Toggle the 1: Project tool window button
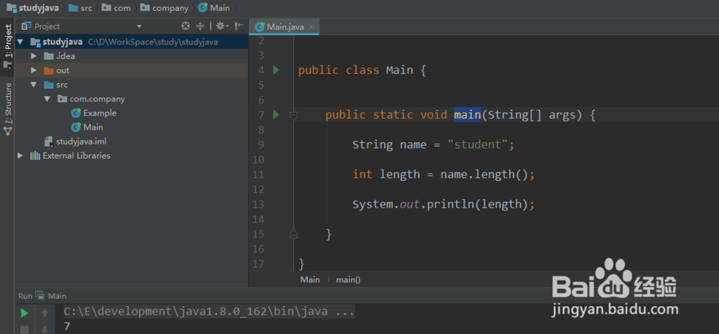719x334 pixels. [x=7, y=46]
